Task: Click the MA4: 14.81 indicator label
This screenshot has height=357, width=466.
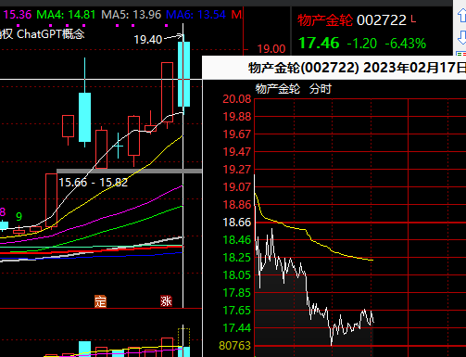Action: click(66, 15)
